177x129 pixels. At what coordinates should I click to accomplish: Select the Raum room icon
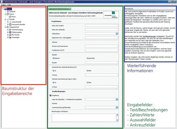[x=10, y=17]
